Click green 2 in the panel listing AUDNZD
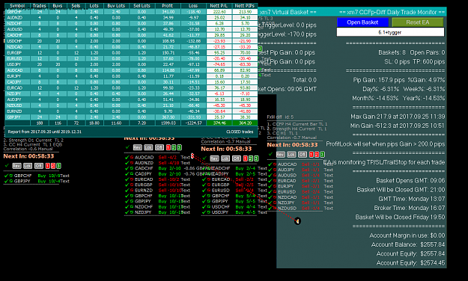 [174, 147]
